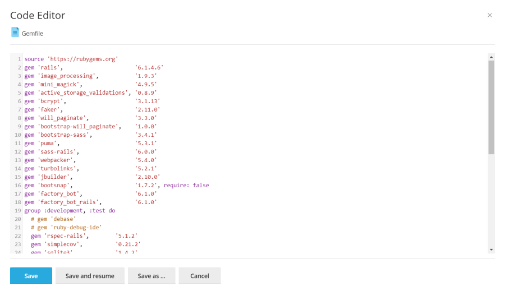Image resolution: width=505 pixels, height=296 pixels.
Task: Click the vertical scrollbar thumb
Action: [491, 107]
